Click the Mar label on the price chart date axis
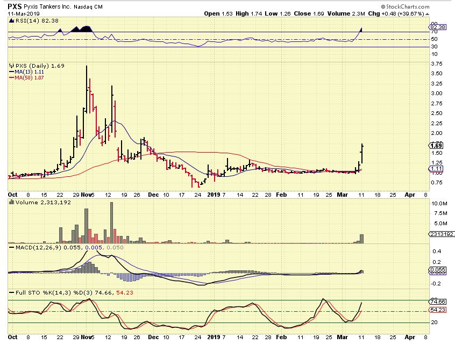The image size is (455, 344). tap(342, 195)
